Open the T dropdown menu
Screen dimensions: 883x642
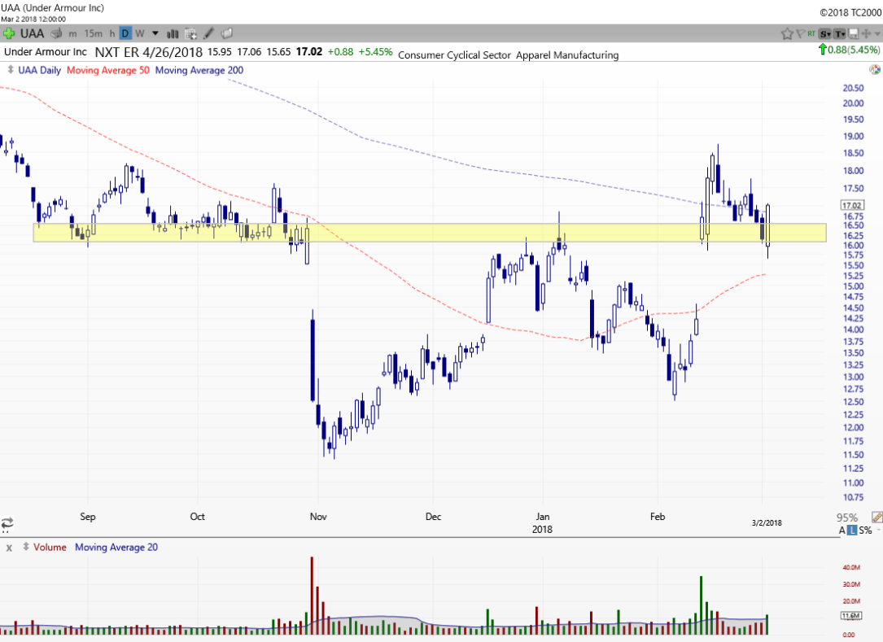click(839, 33)
